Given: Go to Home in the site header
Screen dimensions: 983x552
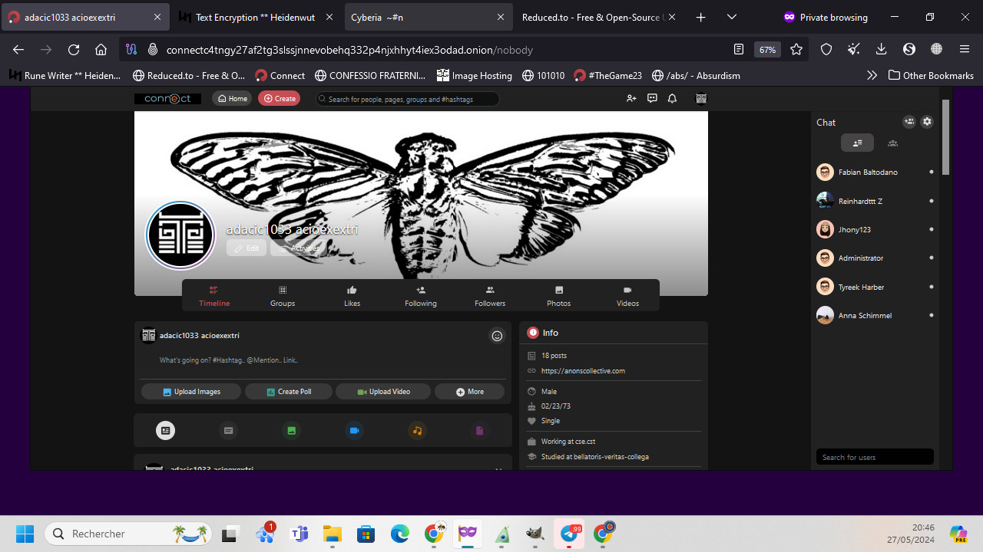Looking at the screenshot, I should [x=232, y=98].
